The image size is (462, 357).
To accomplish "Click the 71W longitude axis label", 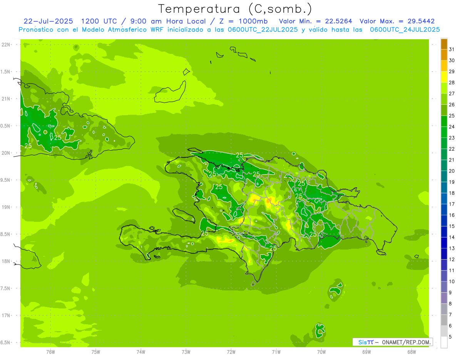I will 276,352.
